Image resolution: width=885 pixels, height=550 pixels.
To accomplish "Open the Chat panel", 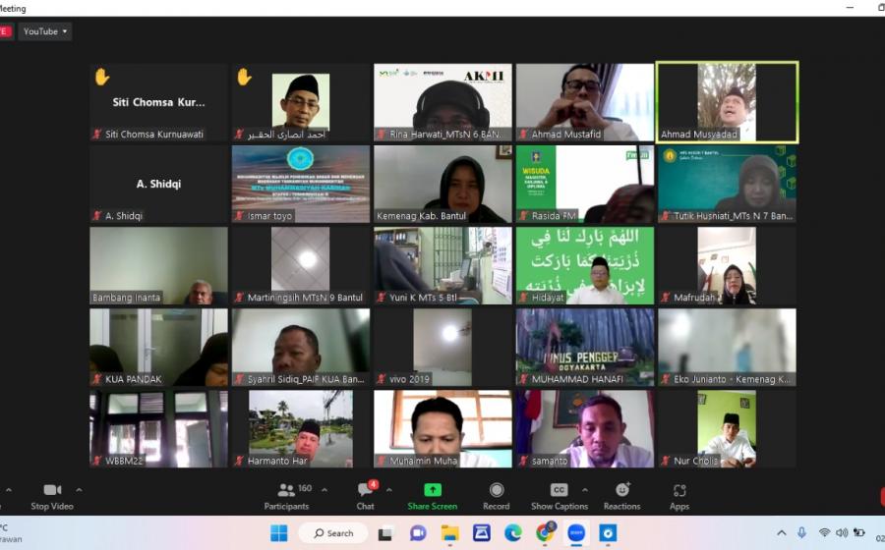I will (x=365, y=495).
